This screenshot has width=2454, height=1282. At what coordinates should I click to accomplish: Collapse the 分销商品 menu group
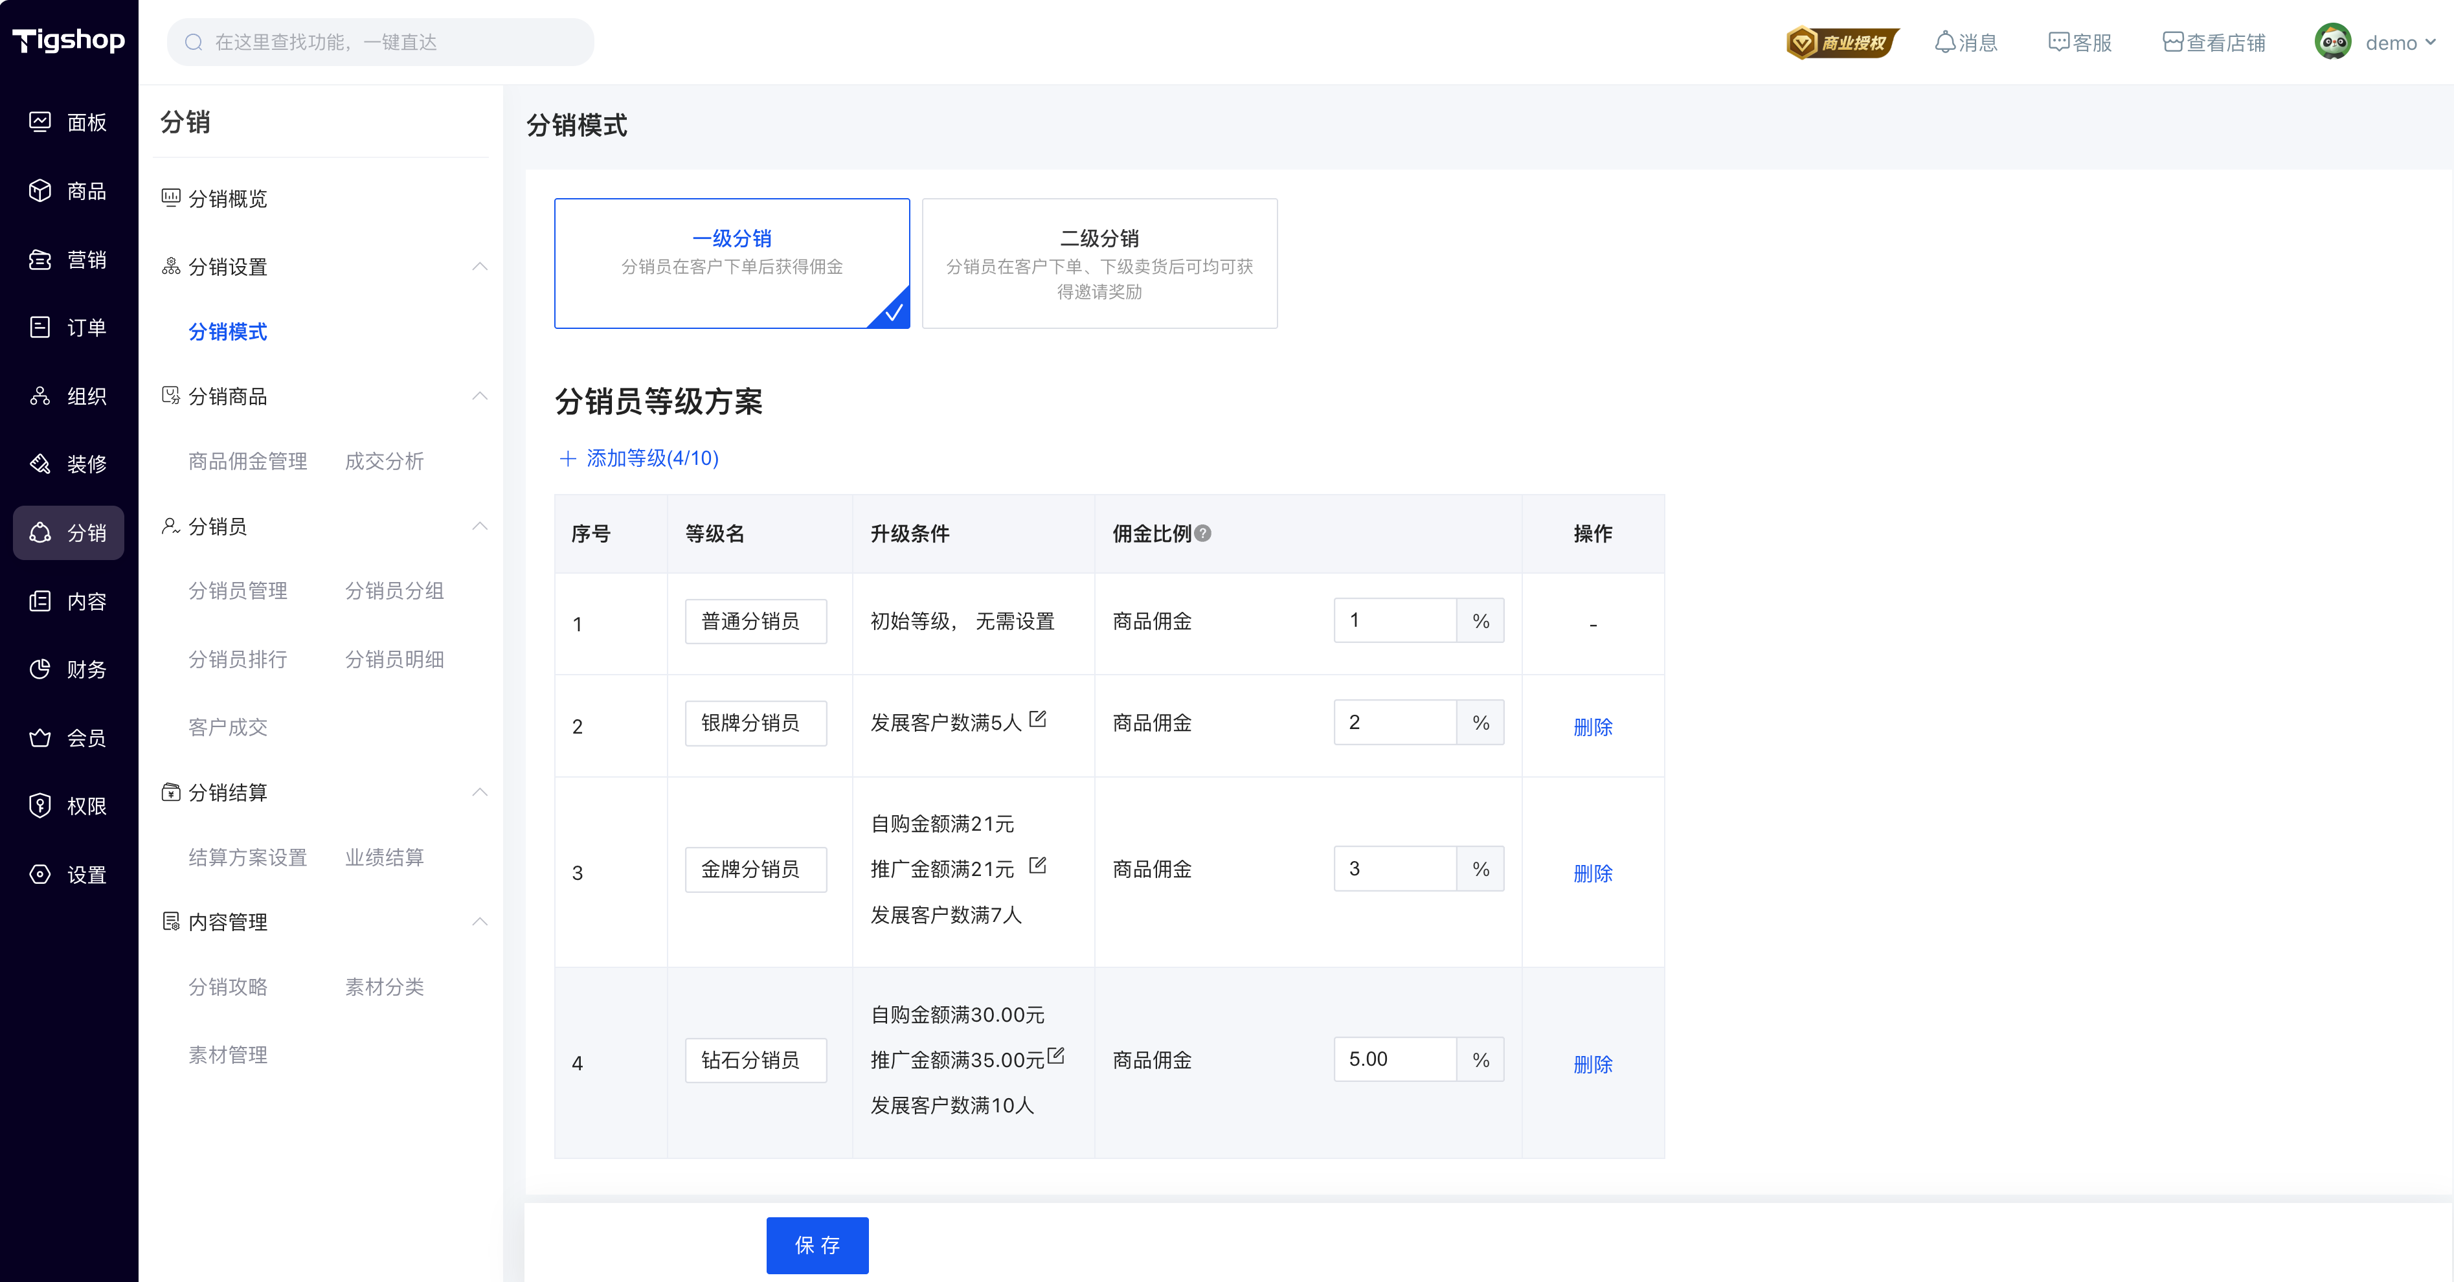480,396
